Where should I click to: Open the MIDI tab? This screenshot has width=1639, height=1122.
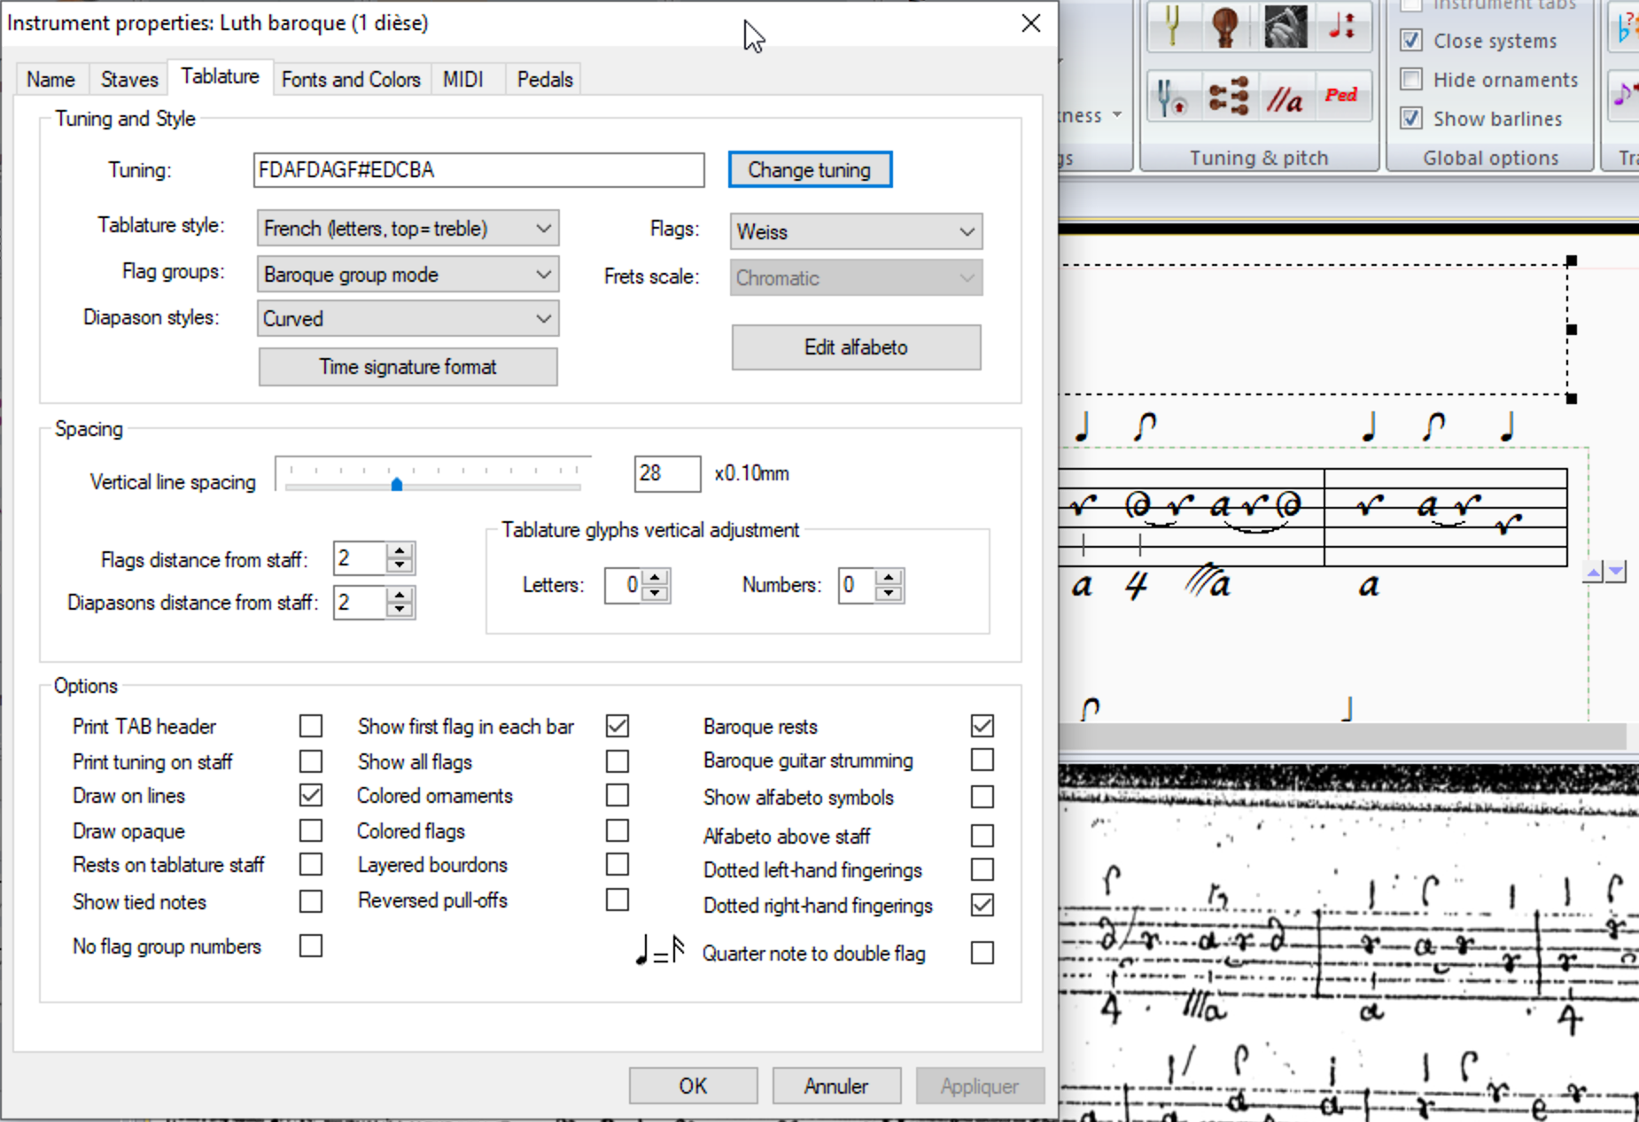click(x=463, y=80)
